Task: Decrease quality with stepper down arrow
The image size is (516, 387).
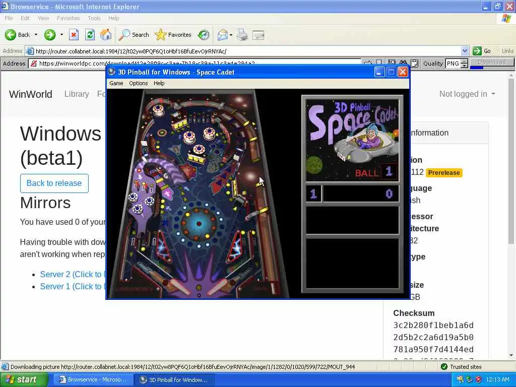Action: (464, 66)
